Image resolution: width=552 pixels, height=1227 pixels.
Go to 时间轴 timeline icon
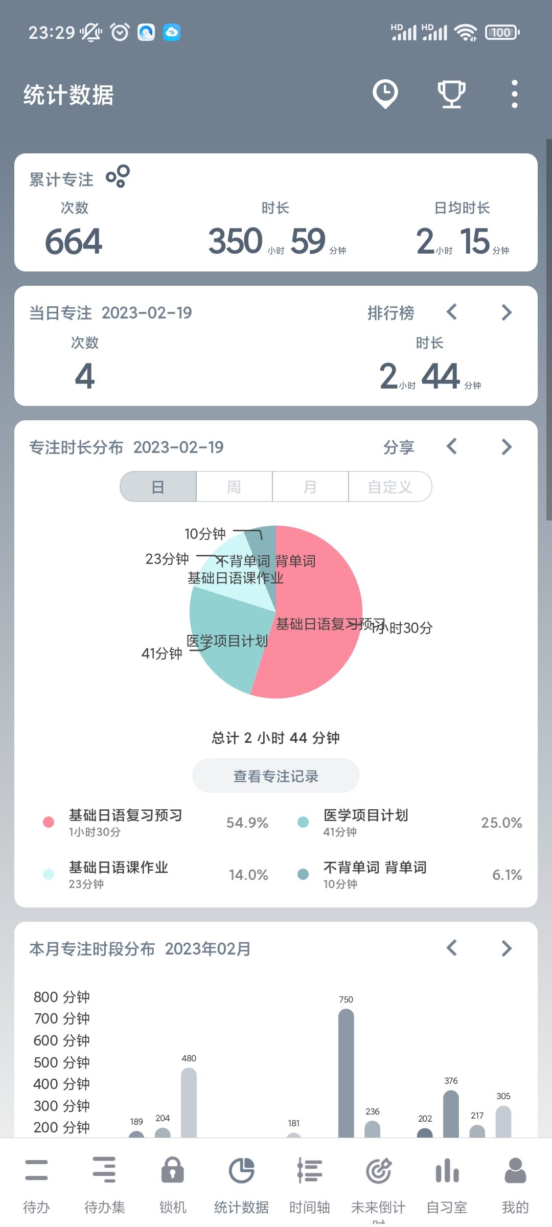[310, 1170]
